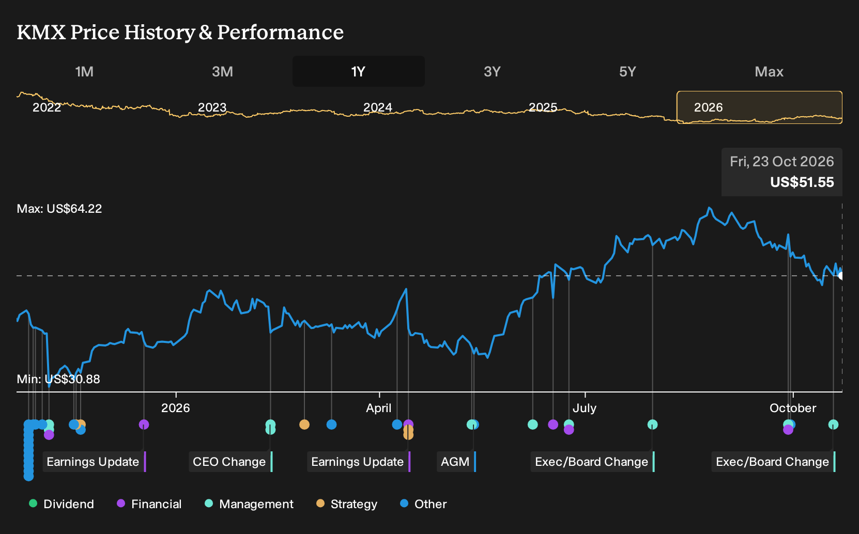Open the AGM event label
859x534 pixels.
(x=456, y=462)
